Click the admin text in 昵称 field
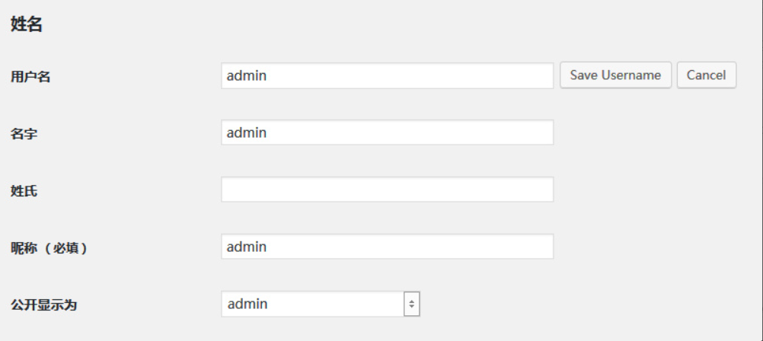The width and height of the screenshot is (763, 341). (x=247, y=247)
